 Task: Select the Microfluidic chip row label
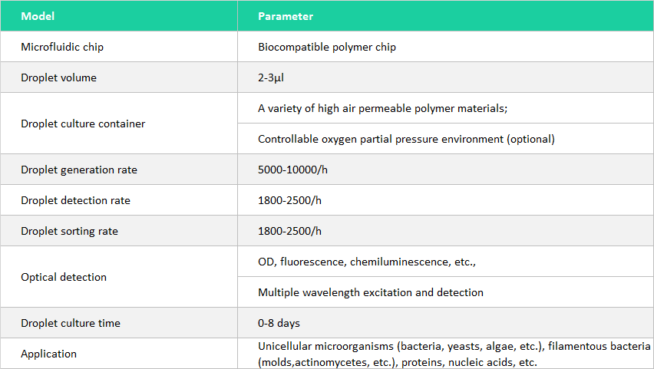62,47
